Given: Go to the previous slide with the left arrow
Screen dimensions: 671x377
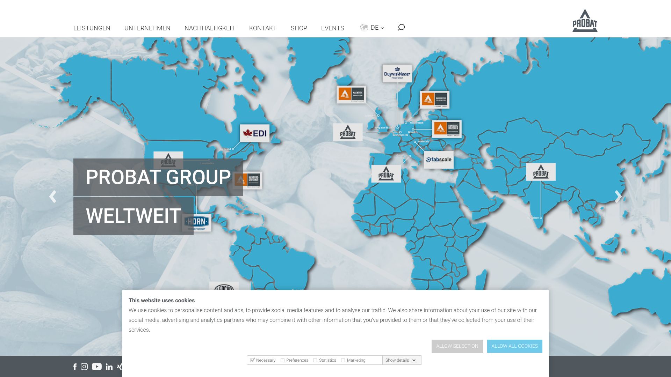Looking at the screenshot, I should [53, 197].
